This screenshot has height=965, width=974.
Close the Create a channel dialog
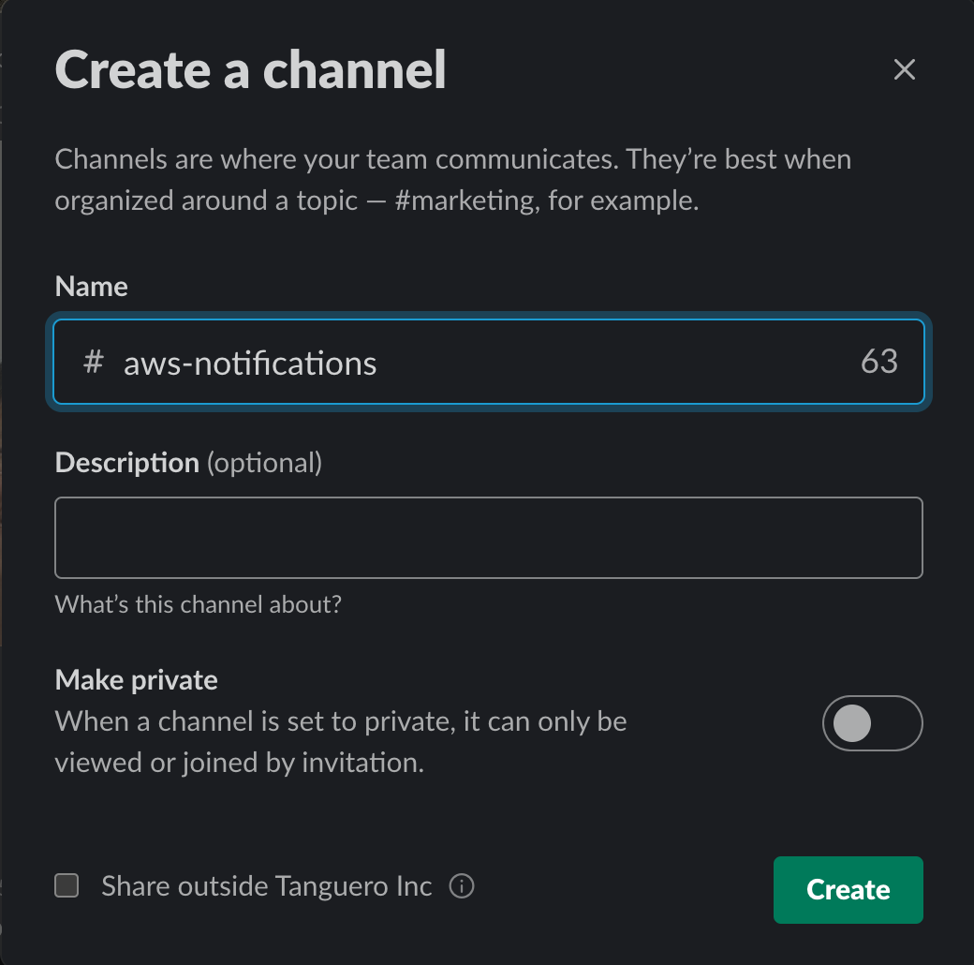point(904,69)
